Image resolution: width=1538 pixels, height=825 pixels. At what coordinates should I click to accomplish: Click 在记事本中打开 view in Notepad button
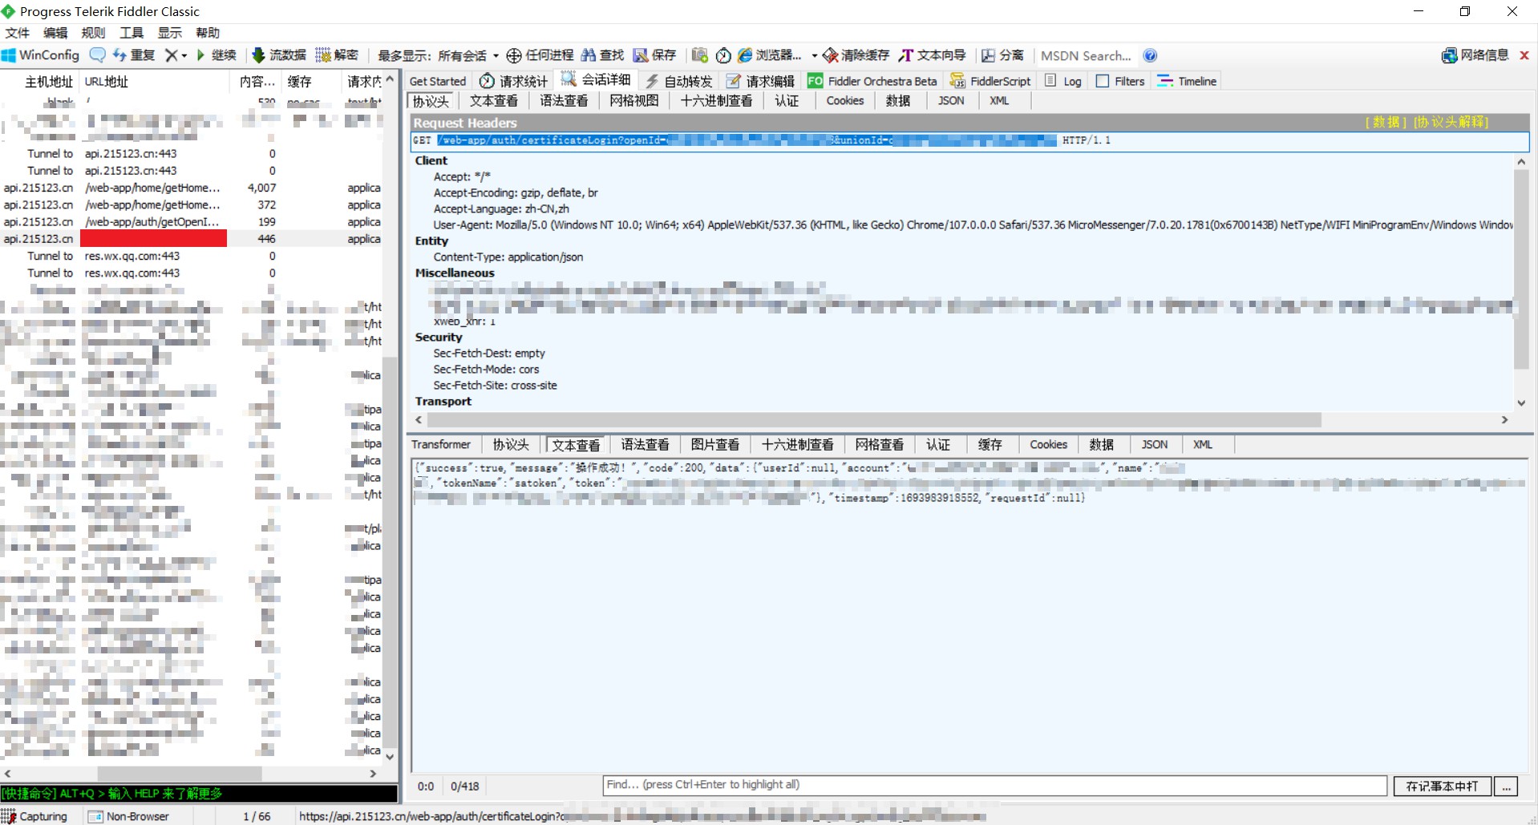pos(1442,787)
